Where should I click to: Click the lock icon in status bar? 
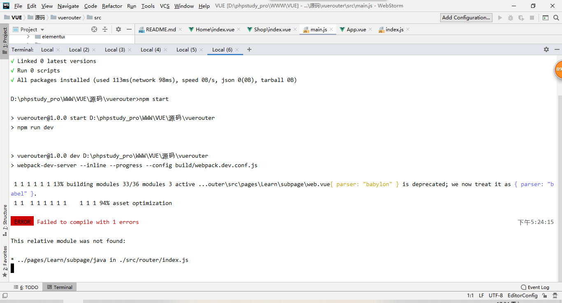coord(545,296)
